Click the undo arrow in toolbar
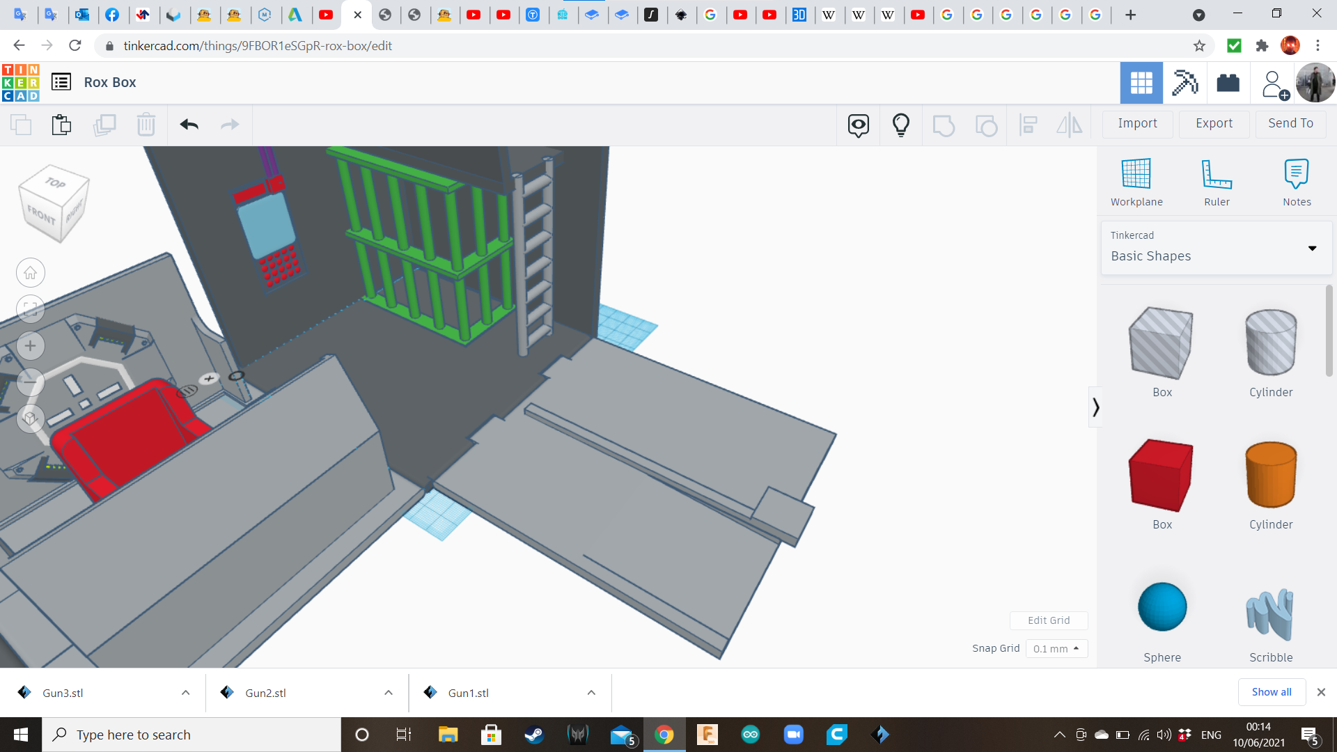 coord(189,125)
